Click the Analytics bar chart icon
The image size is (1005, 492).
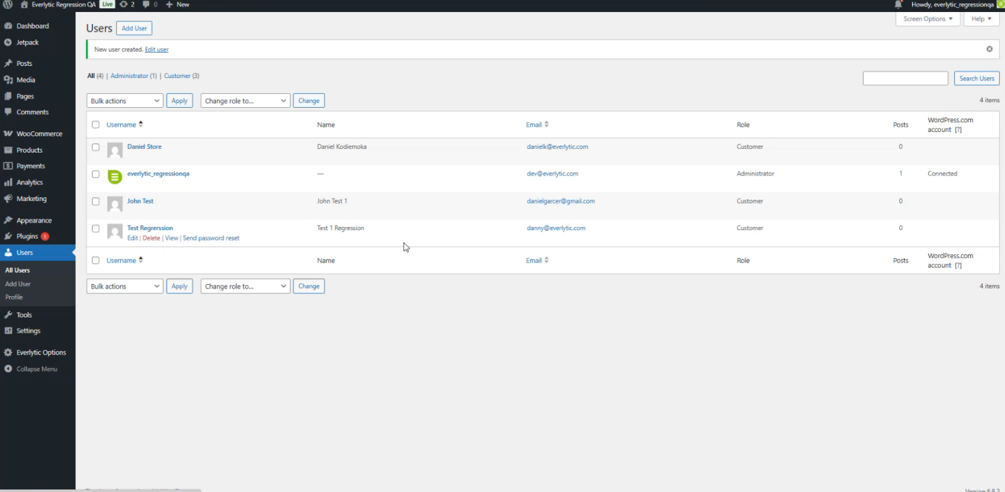point(8,183)
